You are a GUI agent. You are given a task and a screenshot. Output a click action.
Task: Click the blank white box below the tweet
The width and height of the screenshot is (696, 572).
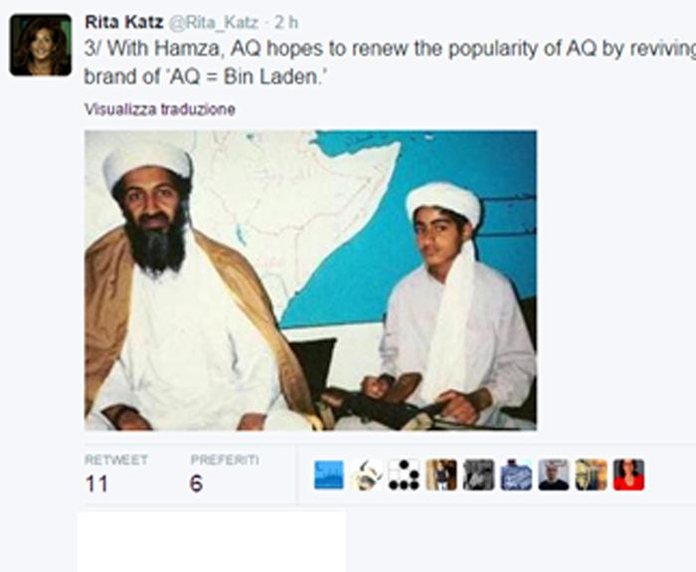point(212,542)
